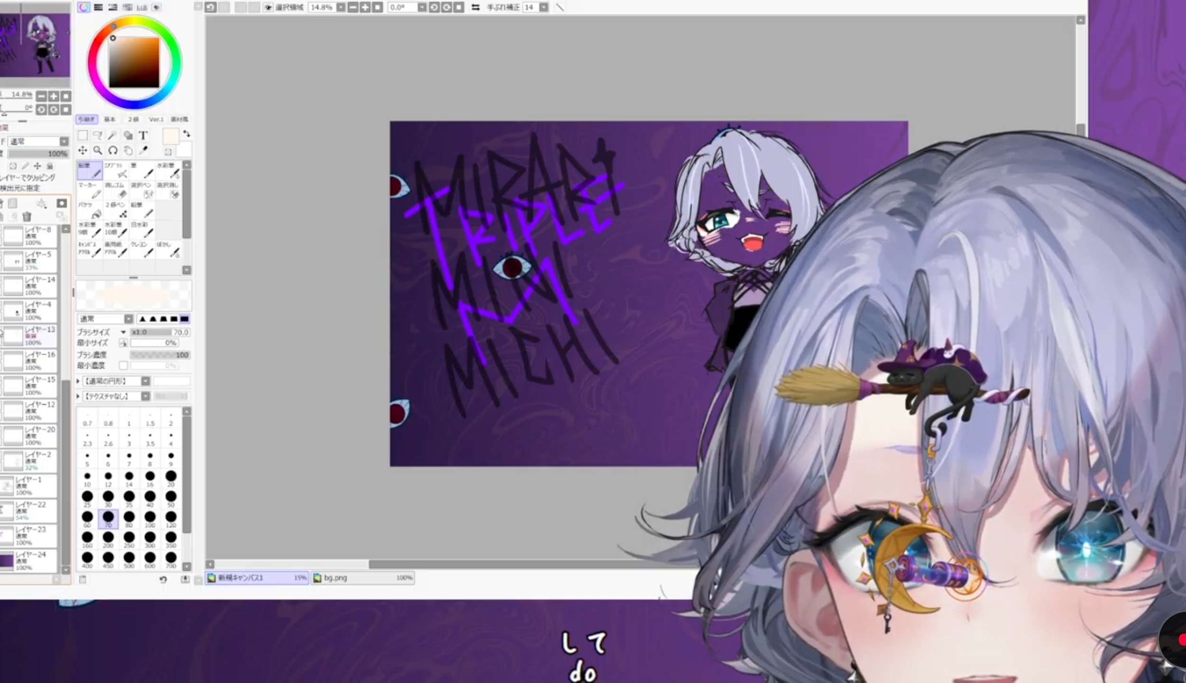Image resolution: width=1186 pixels, height=683 pixels.
Task: Click reset arrow below brush size grid
Action: (163, 580)
